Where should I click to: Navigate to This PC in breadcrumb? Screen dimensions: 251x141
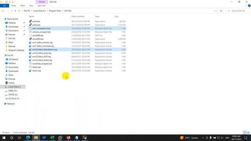coord(27,11)
